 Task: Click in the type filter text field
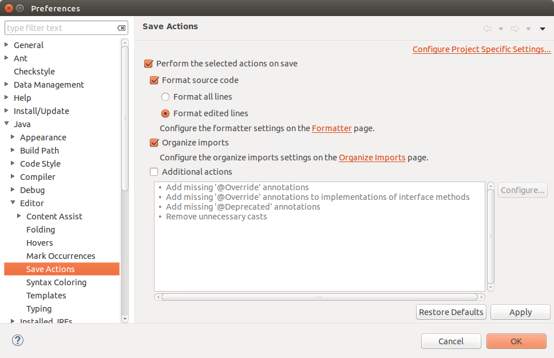point(60,28)
